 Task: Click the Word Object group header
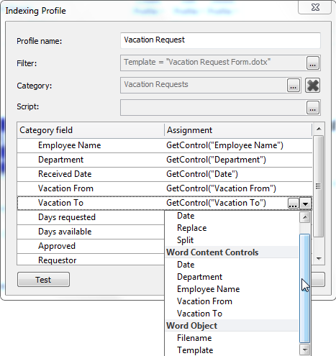232,326
